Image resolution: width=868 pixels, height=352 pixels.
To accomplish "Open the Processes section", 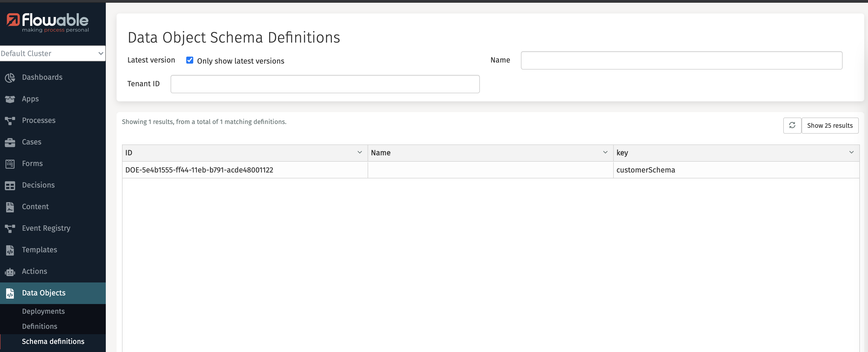I will [x=38, y=120].
